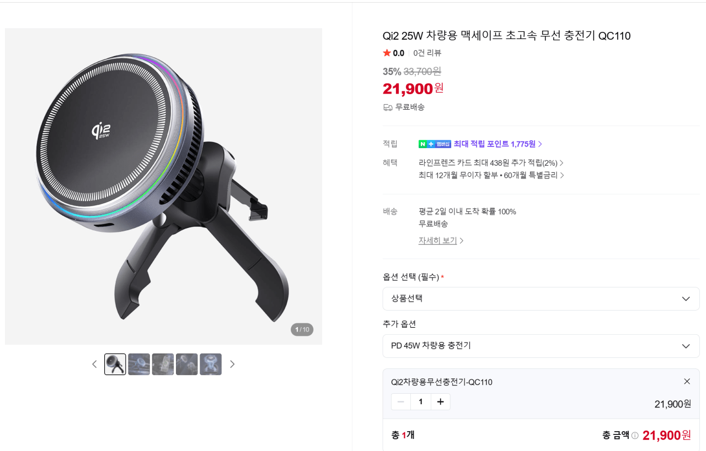Click the 멤버십 badge icon

coord(442,144)
